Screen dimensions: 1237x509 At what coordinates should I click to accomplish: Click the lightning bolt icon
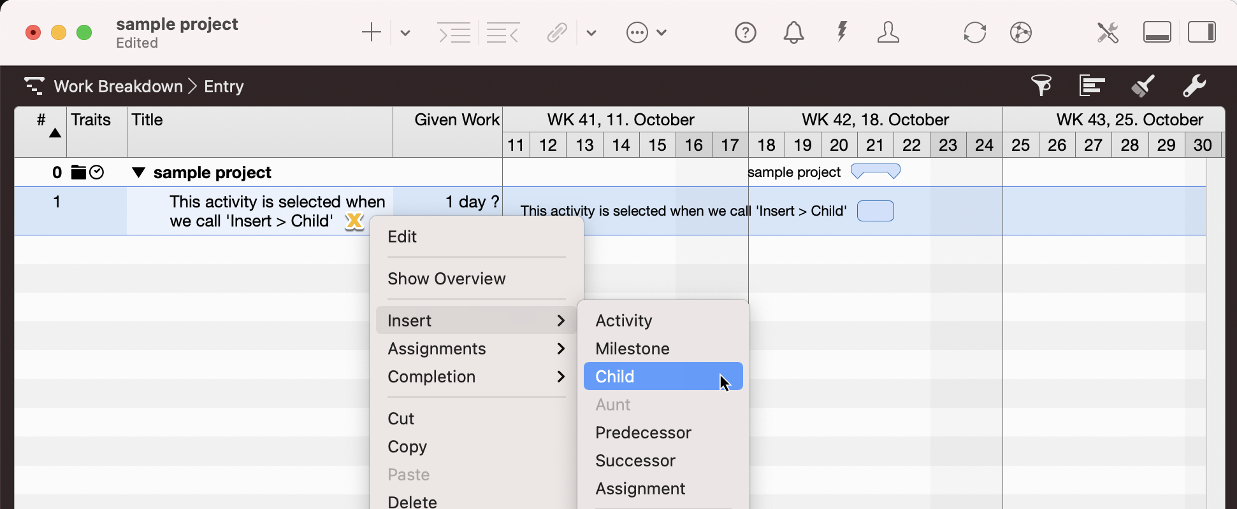(x=842, y=32)
